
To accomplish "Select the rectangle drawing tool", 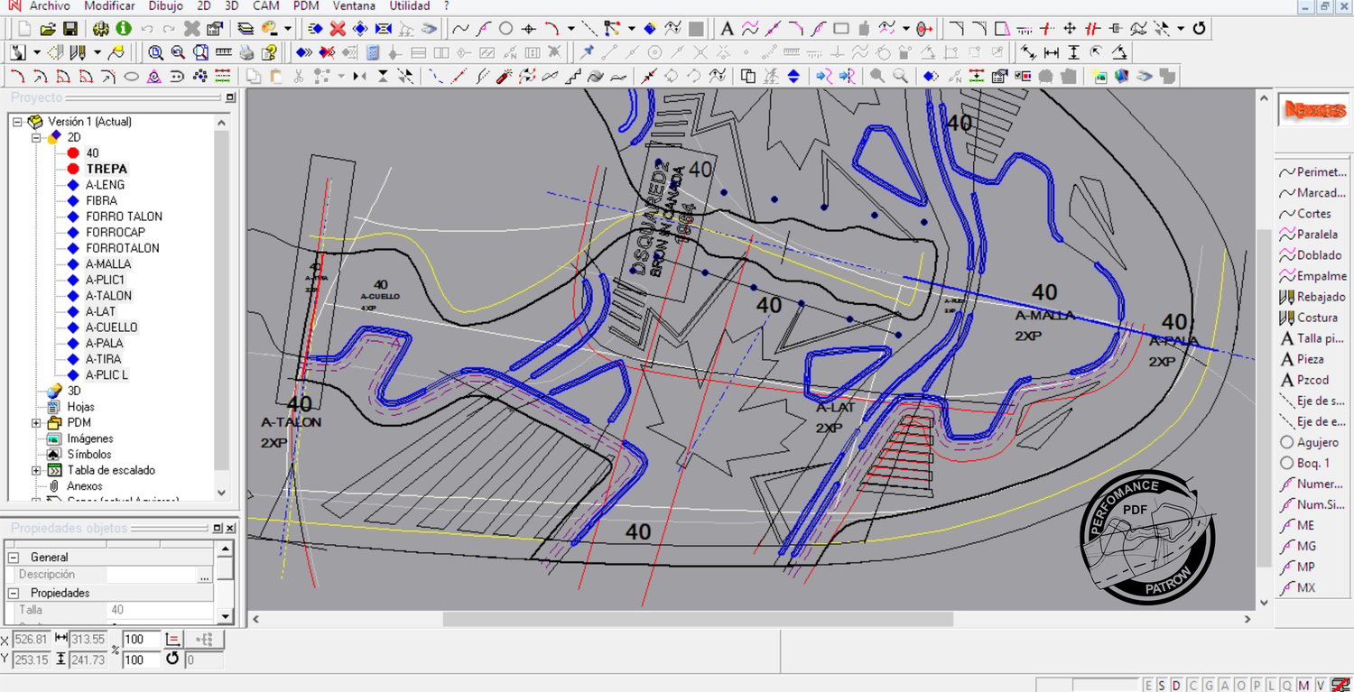I will coord(840,29).
